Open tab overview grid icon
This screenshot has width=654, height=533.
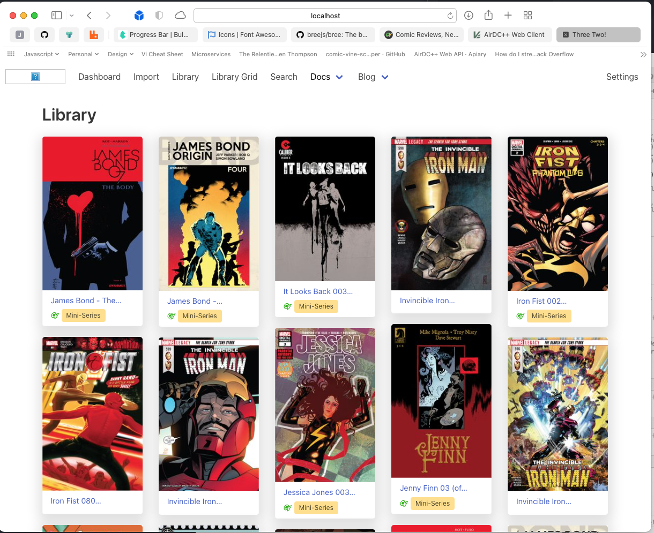click(527, 16)
